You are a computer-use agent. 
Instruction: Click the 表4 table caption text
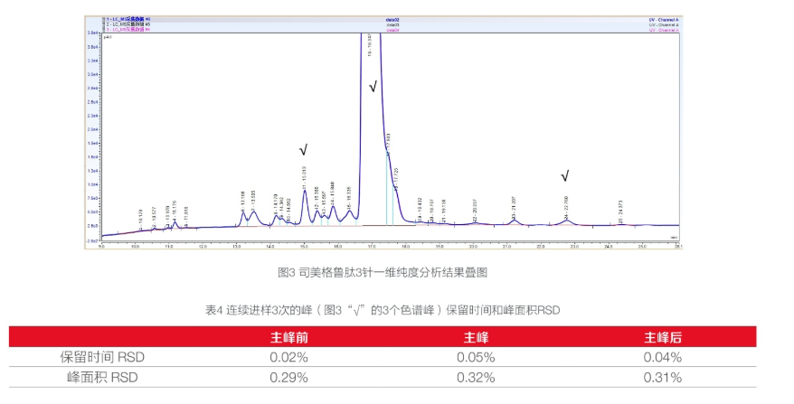[383, 310]
